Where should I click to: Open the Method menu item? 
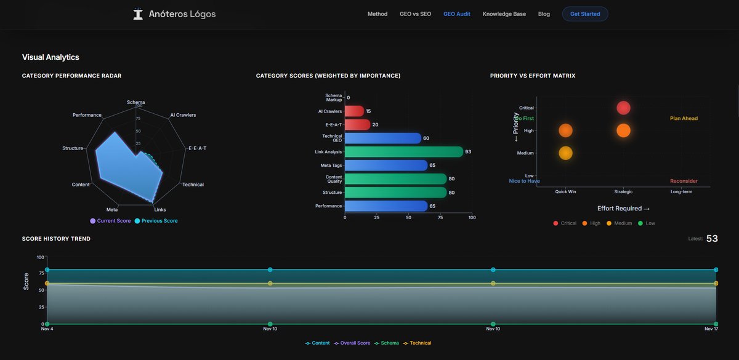(378, 14)
